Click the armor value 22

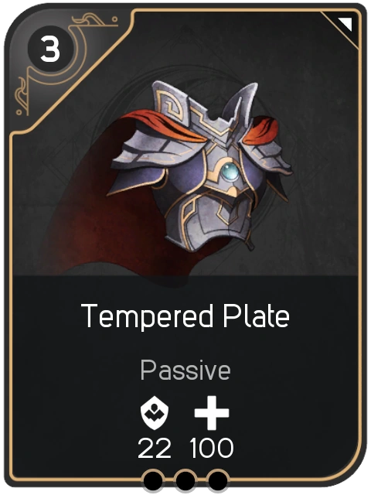coord(155,448)
